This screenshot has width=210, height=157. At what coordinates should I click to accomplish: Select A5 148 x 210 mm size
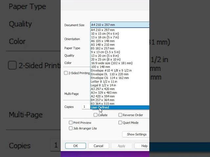tap(120, 45)
